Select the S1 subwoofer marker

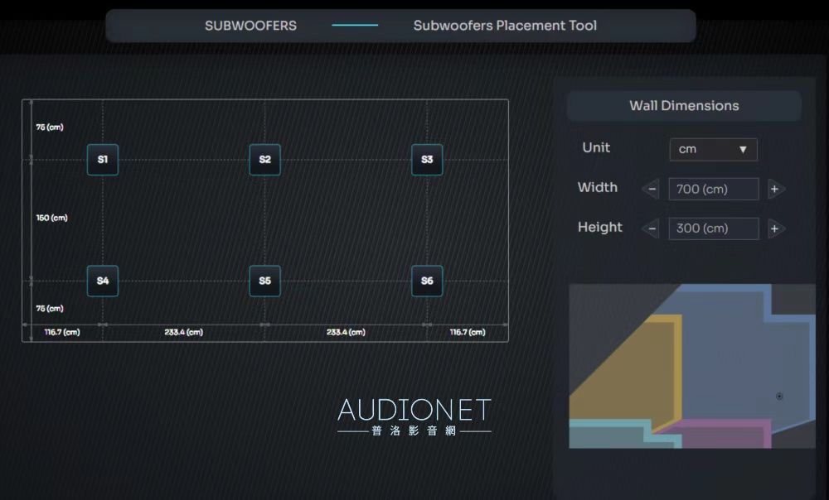[103, 160]
